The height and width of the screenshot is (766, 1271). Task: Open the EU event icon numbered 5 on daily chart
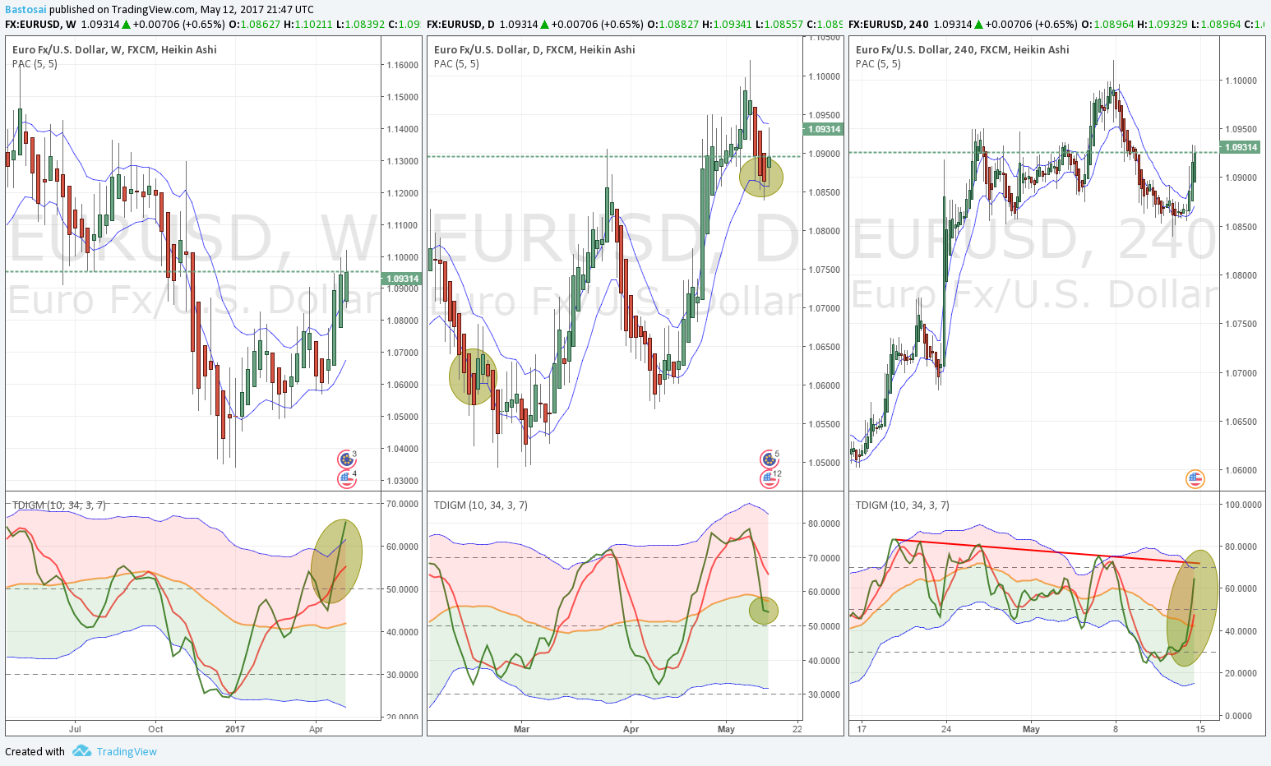click(x=769, y=459)
